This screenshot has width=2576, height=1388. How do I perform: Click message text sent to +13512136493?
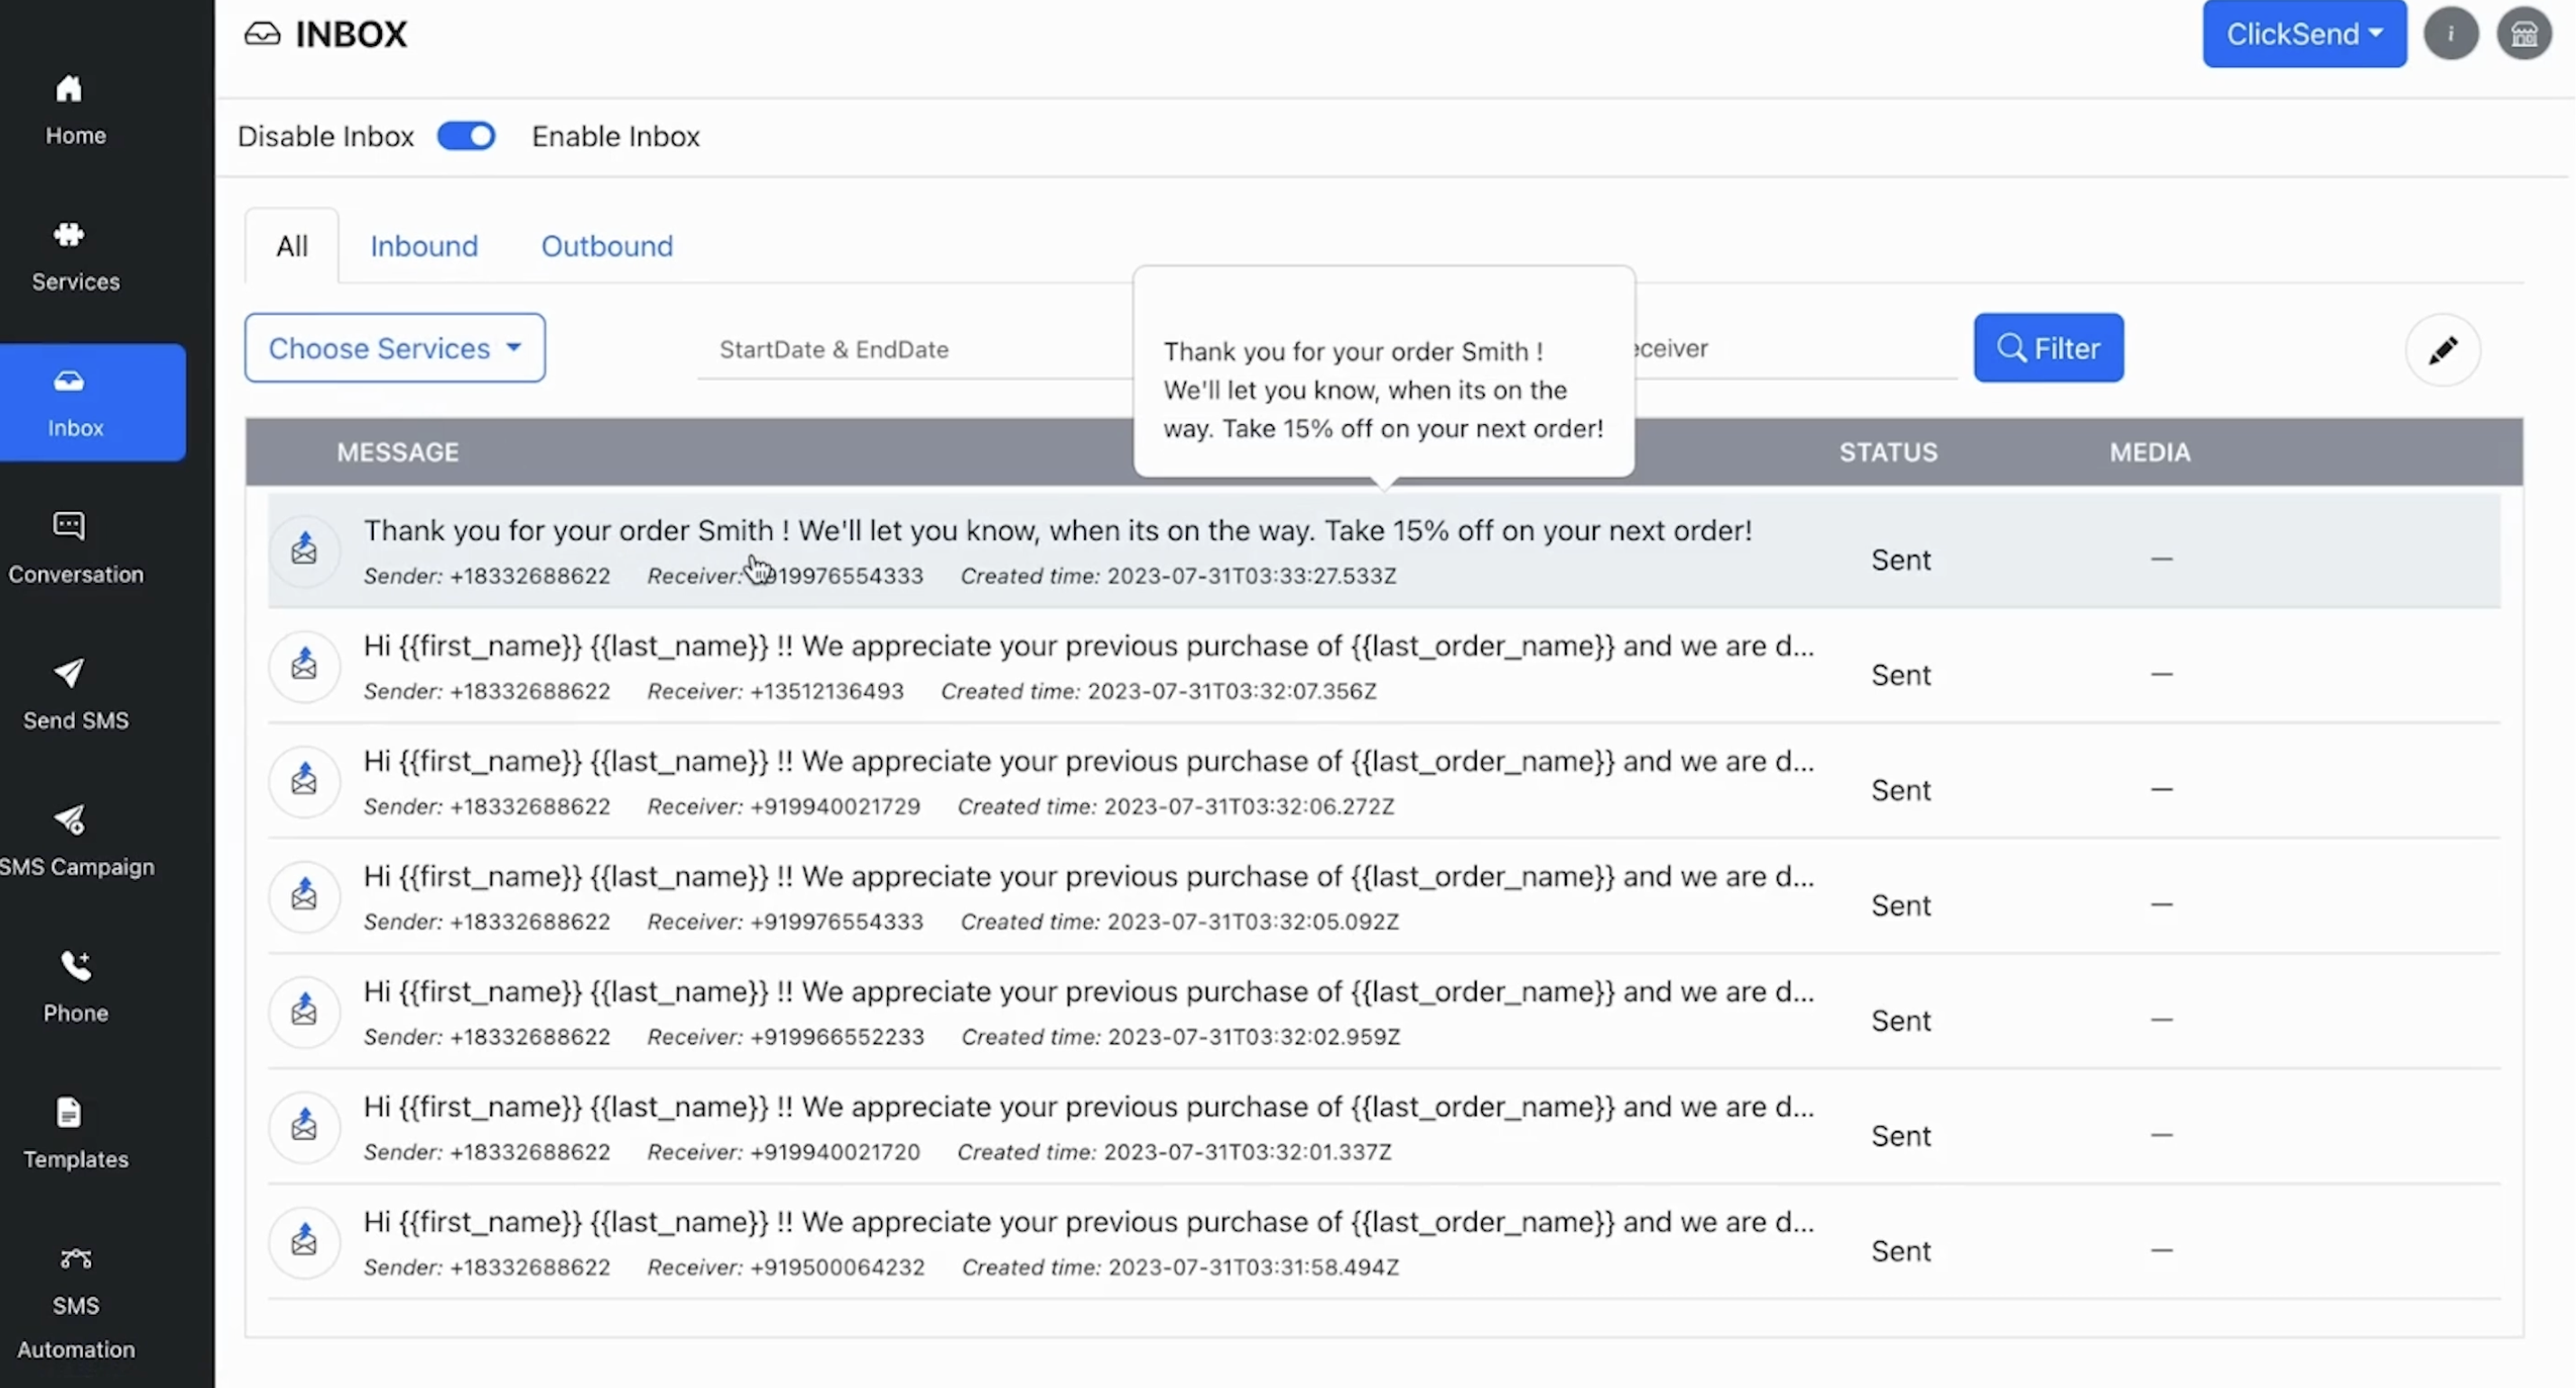[1088, 646]
